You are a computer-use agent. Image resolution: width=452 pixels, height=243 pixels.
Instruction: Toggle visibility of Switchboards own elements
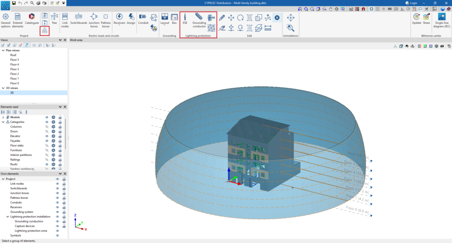click(x=57, y=189)
